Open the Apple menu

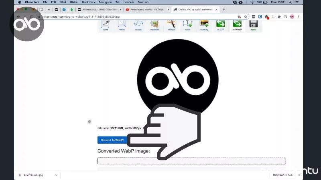click(19, 2)
